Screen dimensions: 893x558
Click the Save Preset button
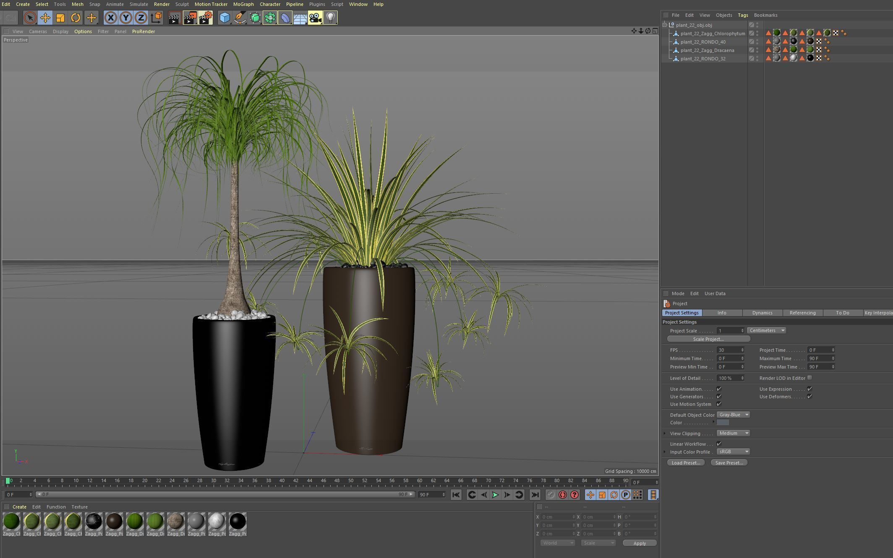729,463
